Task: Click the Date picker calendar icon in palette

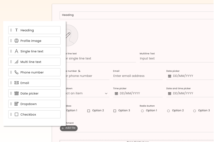Action: tap(16, 93)
